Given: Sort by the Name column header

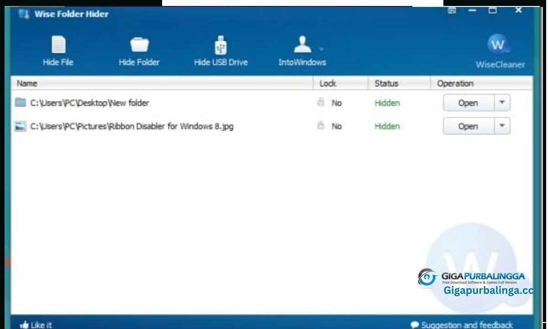Looking at the screenshot, I should pos(27,84).
